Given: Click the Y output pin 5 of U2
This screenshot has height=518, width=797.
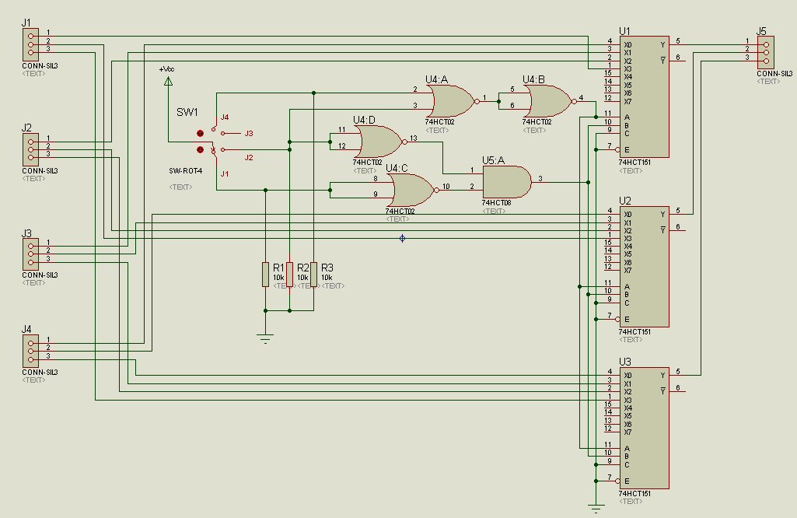Looking at the screenshot, I should point(677,214).
